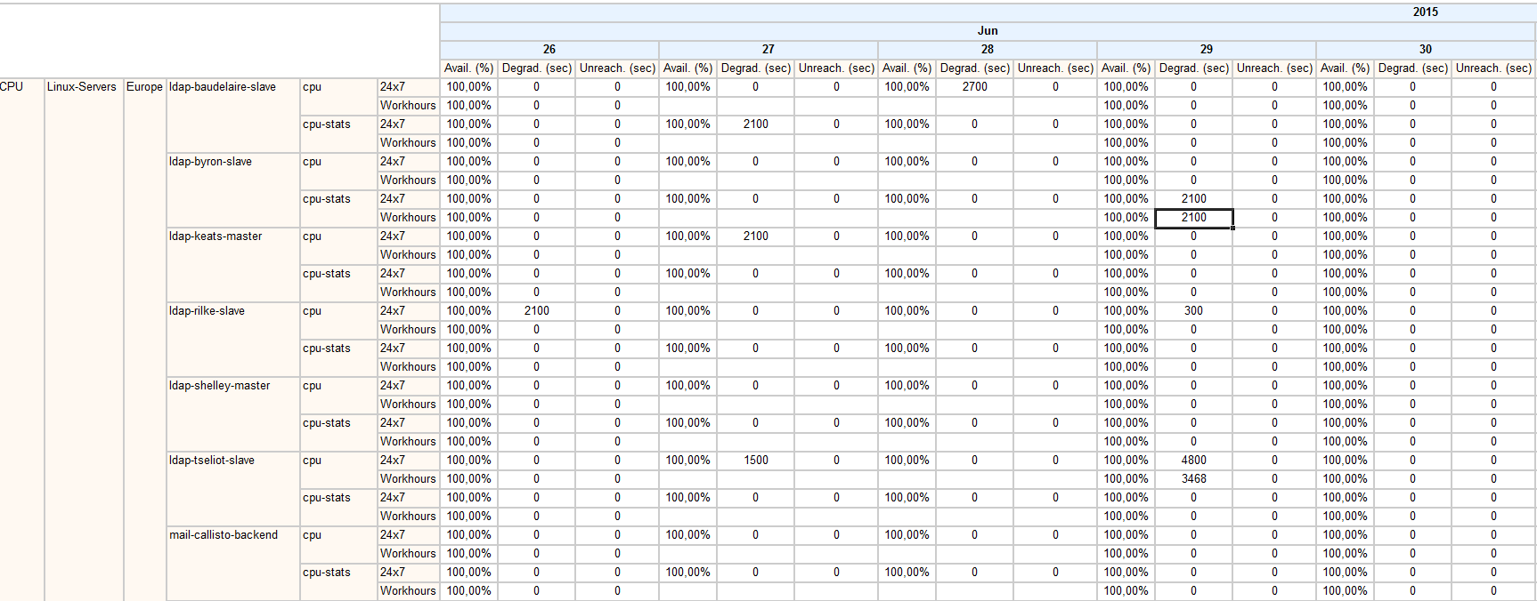Click the day 26 column header
The image size is (1537, 601).
[549, 50]
